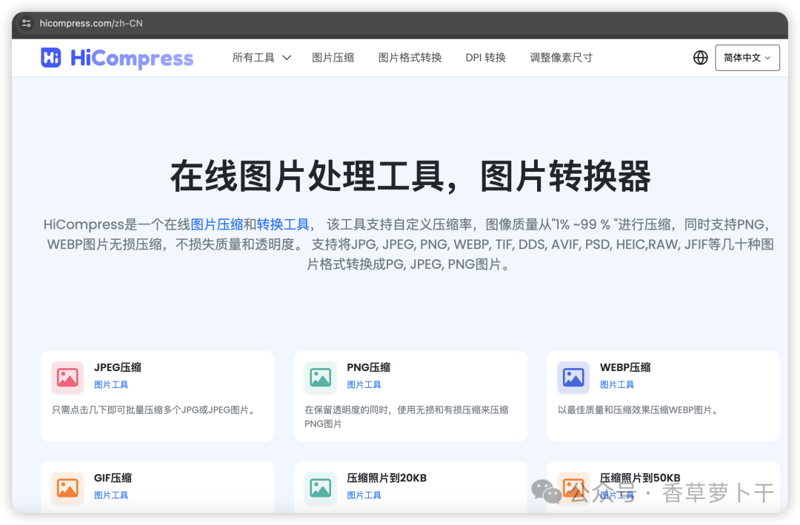The image size is (800, 525).
Task: Click the globe language icon
Action: pyautogui.click(x=700, y=57)
